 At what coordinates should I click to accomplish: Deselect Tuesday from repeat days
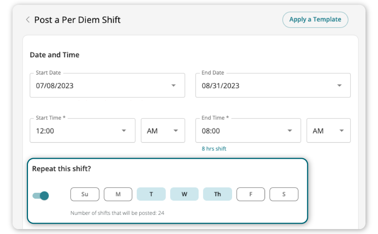pyautogui.click(x=151, y=194)
